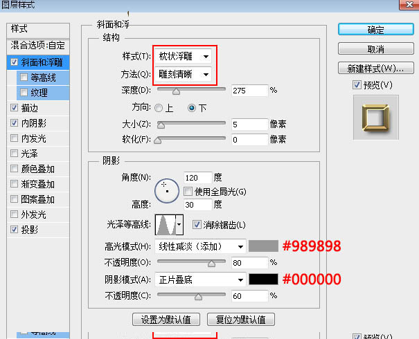This screenshot has height=339, width=419.
Task: Select direction 上 radio button
Action: click(159, 108)
